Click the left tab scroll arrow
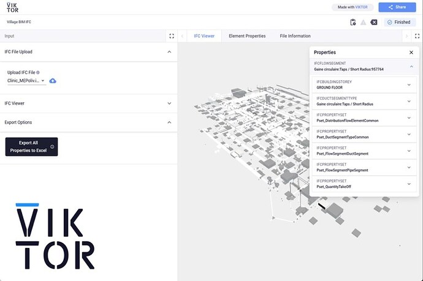Image resolution: width=423 pixels, height=281 pixels. click(182, 36)
